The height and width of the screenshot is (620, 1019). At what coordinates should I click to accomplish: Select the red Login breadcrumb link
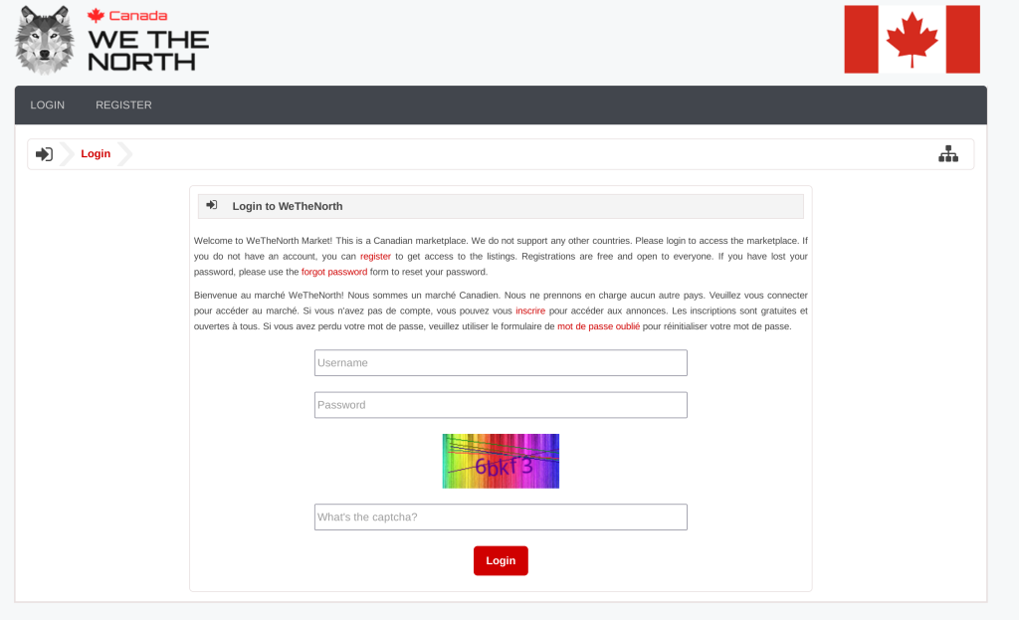96,154
